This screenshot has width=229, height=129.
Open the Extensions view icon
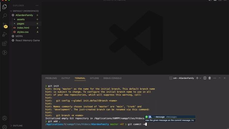[5, 43]
